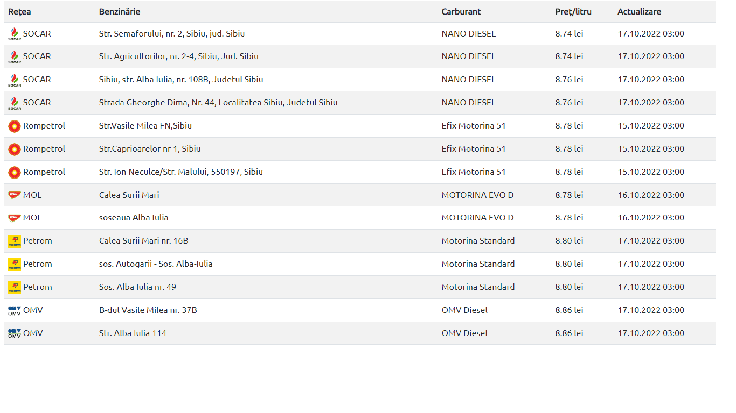
Task: Select address Str.Vasile Milea FN,Sibiu
Action: pos(145,125)
